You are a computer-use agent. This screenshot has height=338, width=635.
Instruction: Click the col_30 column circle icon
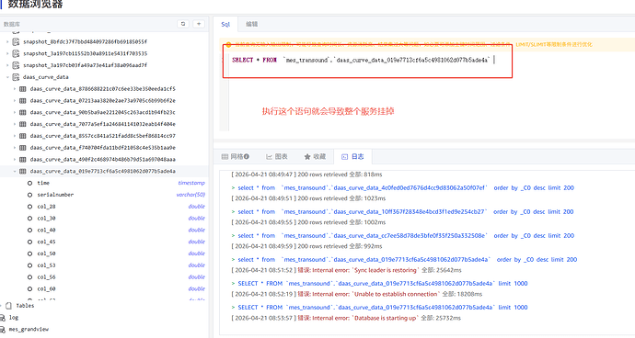click(x=30, y=219)
